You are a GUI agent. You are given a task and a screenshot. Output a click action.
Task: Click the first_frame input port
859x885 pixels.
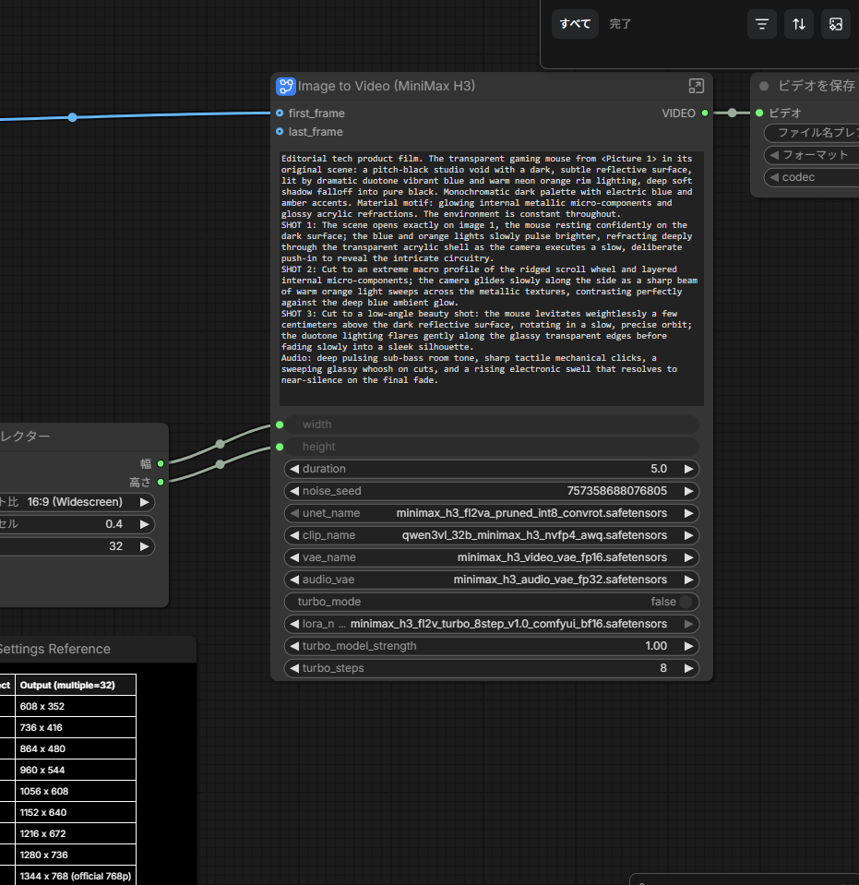click(280, 114)
